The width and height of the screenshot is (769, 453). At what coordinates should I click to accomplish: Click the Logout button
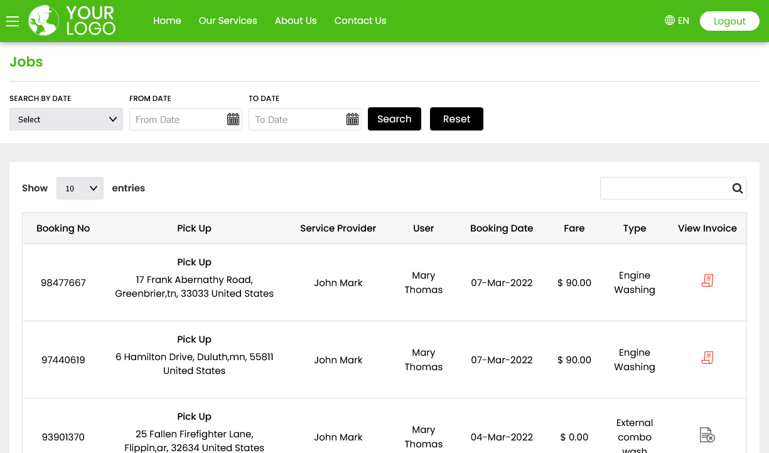point(729,21)
